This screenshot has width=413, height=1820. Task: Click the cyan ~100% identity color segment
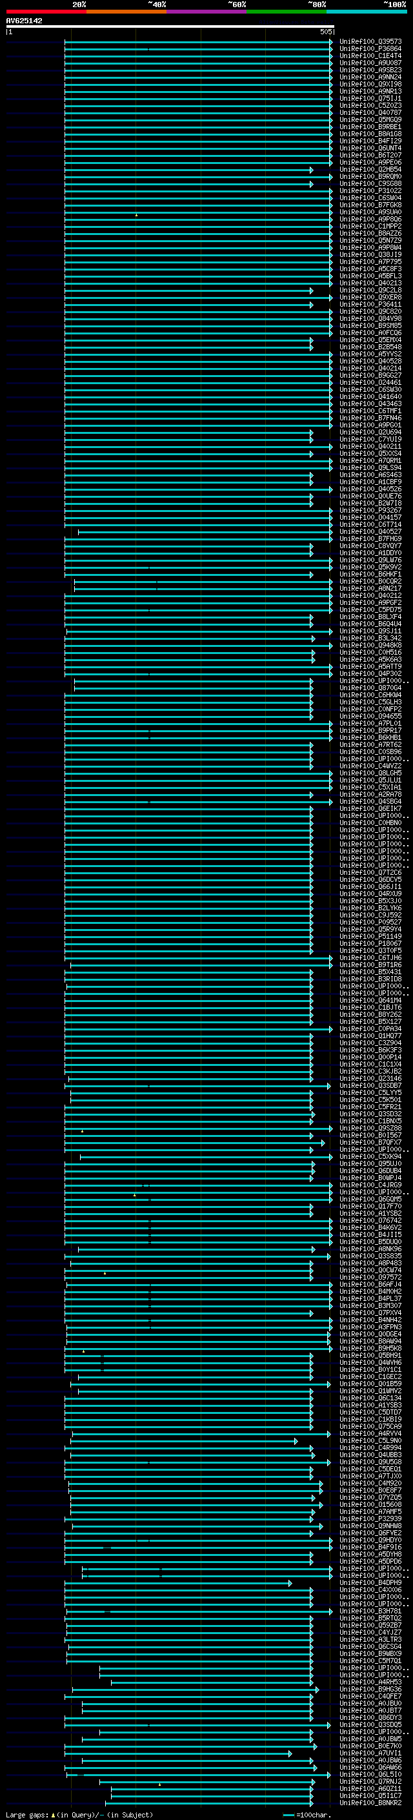(x=367, y=12)
